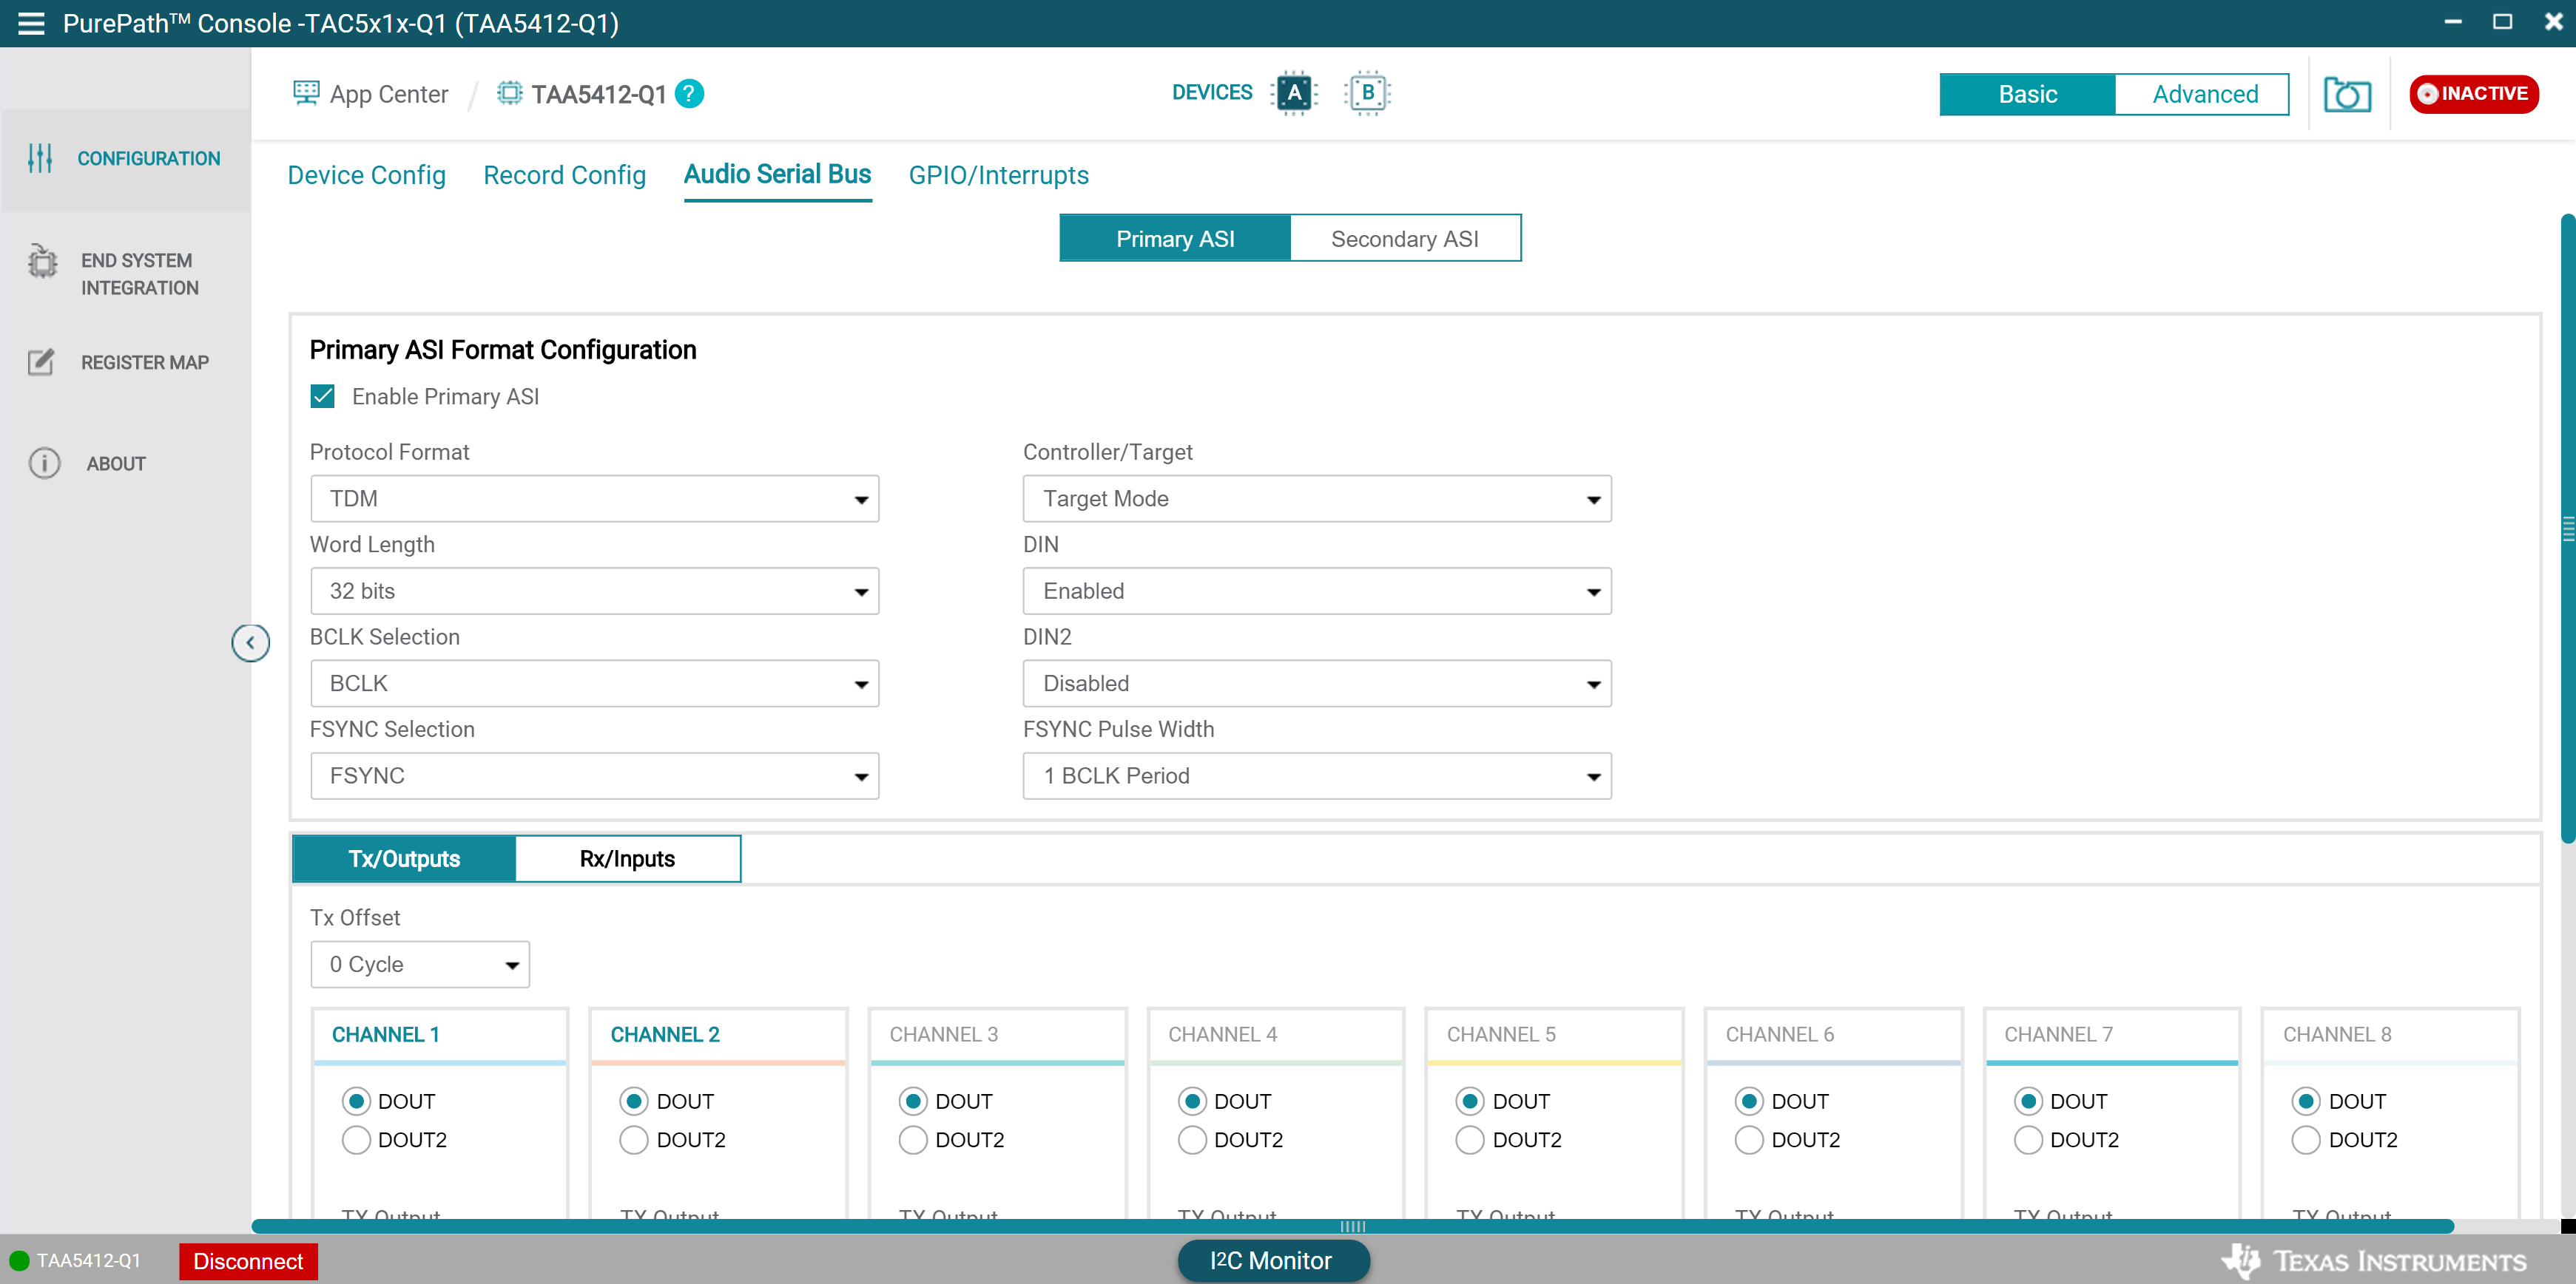The image size is (2576, 1284).
Task: Click the CHANNEL 2 header
Action: (665, 1035)
